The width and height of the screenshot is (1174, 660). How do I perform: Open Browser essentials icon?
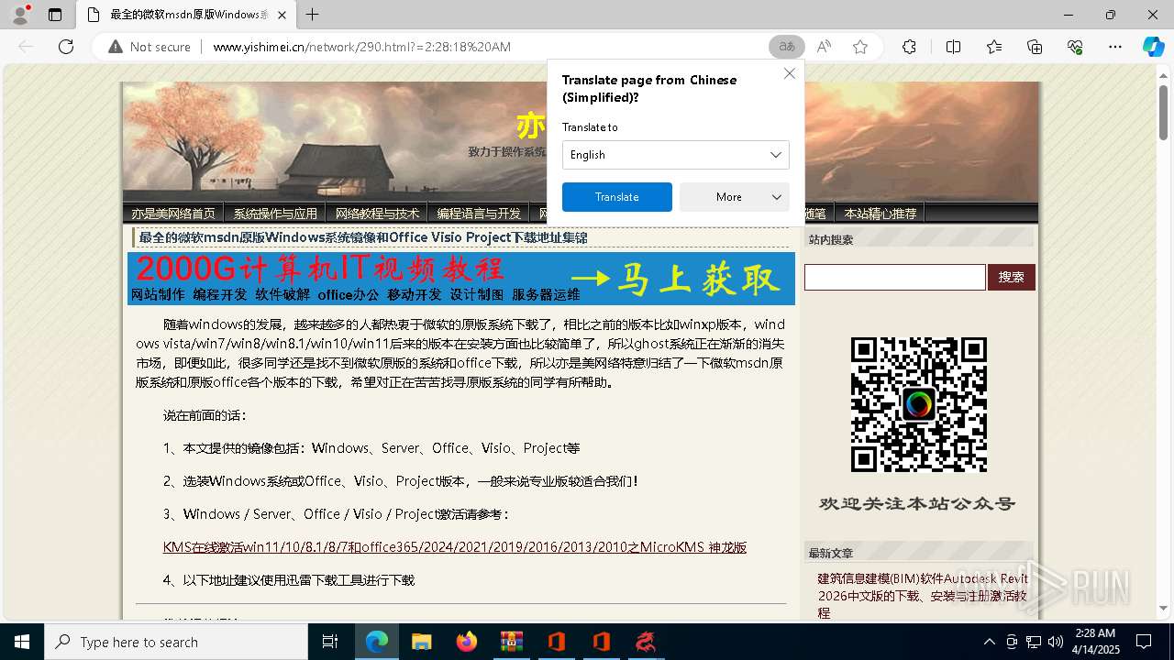pos(1075,47)
